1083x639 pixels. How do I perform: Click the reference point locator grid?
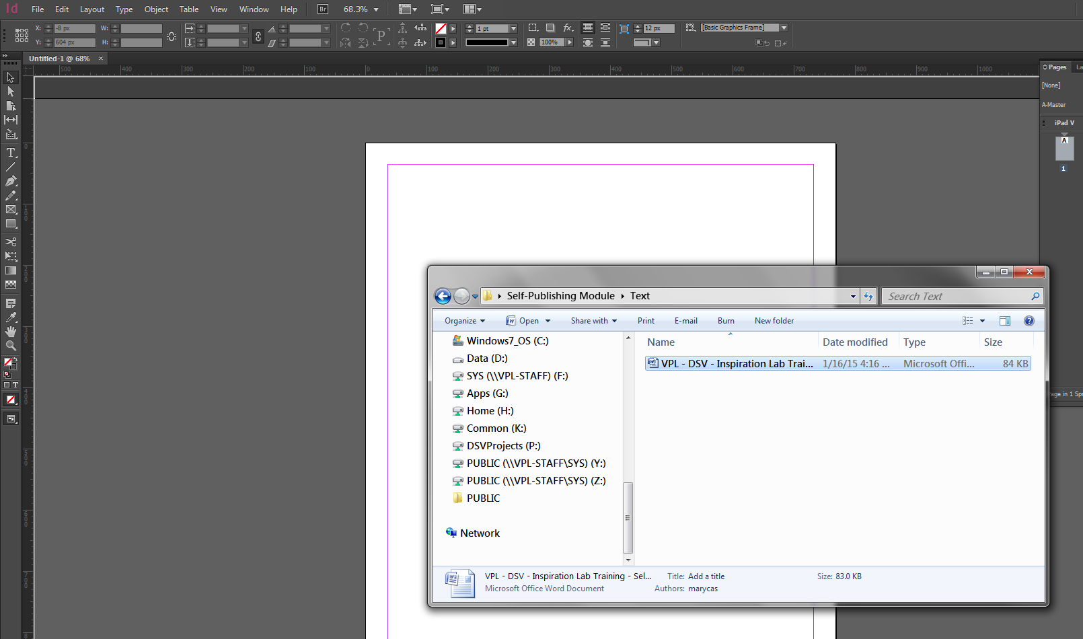(x=22, y=35)
